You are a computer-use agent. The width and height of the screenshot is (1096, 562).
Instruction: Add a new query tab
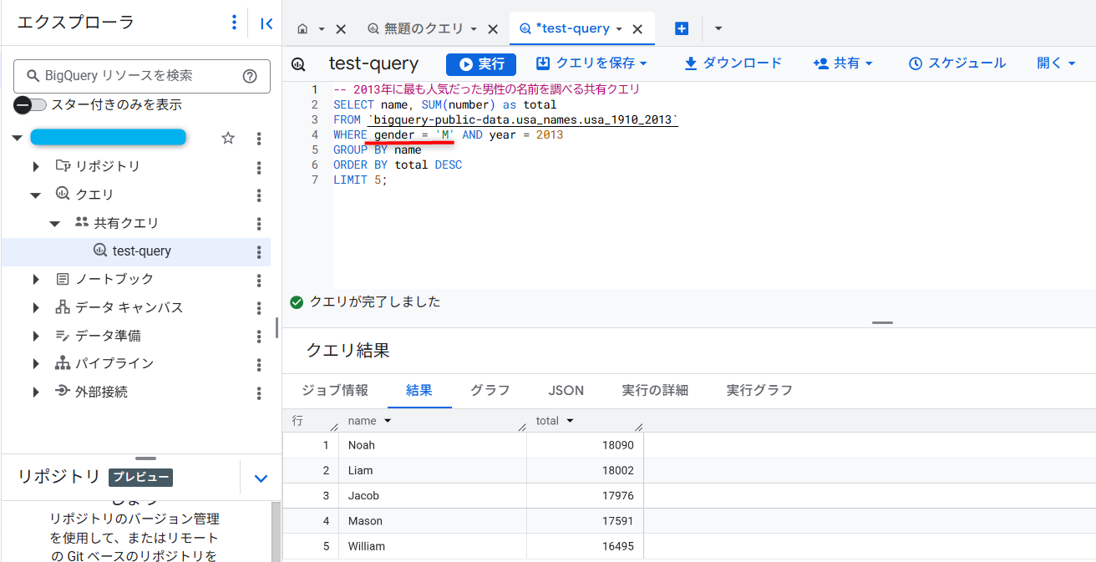(x=682, y=28)
